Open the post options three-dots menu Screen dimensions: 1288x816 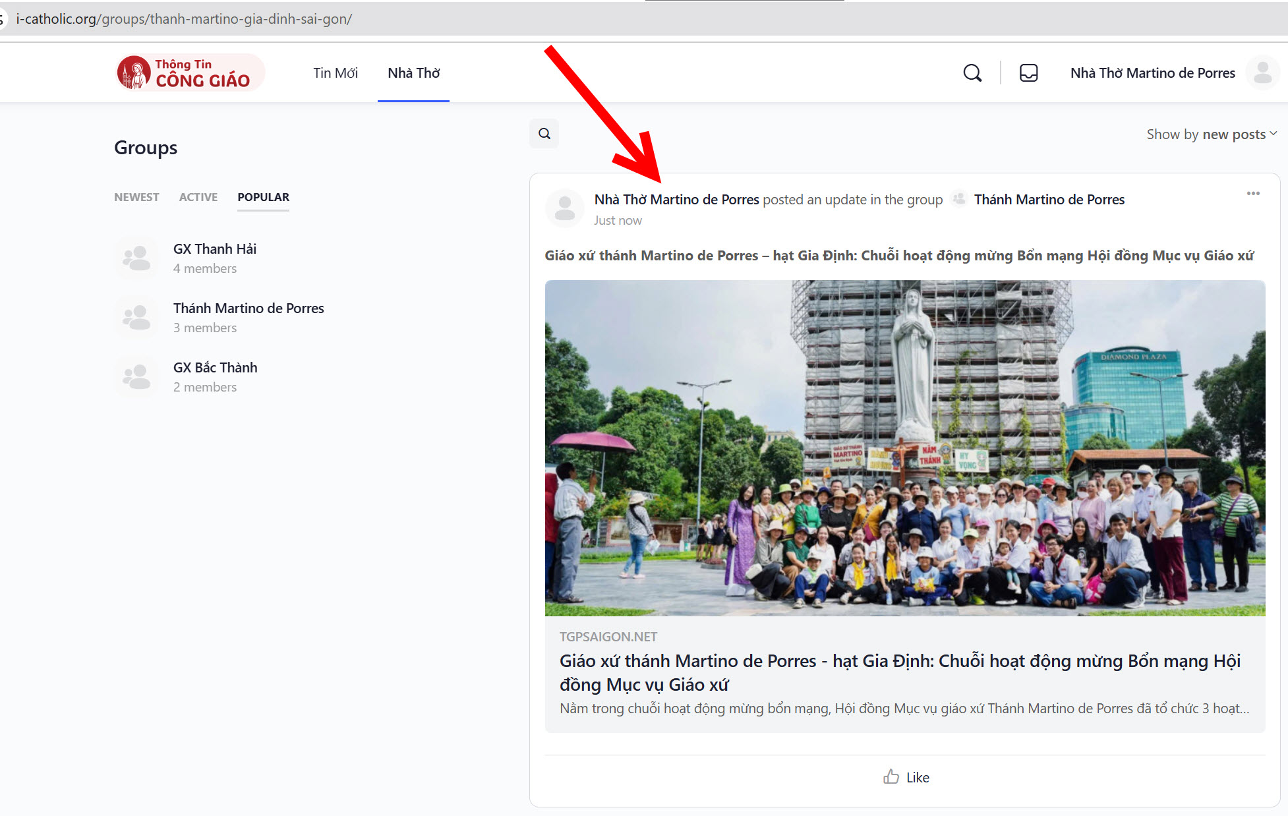pos(1253,193)
